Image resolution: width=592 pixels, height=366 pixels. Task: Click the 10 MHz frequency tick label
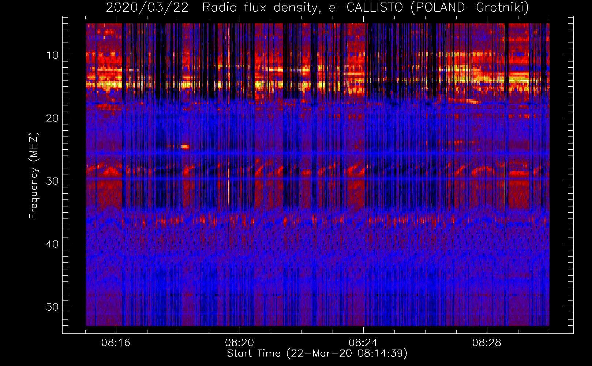(x=52, y=55)
